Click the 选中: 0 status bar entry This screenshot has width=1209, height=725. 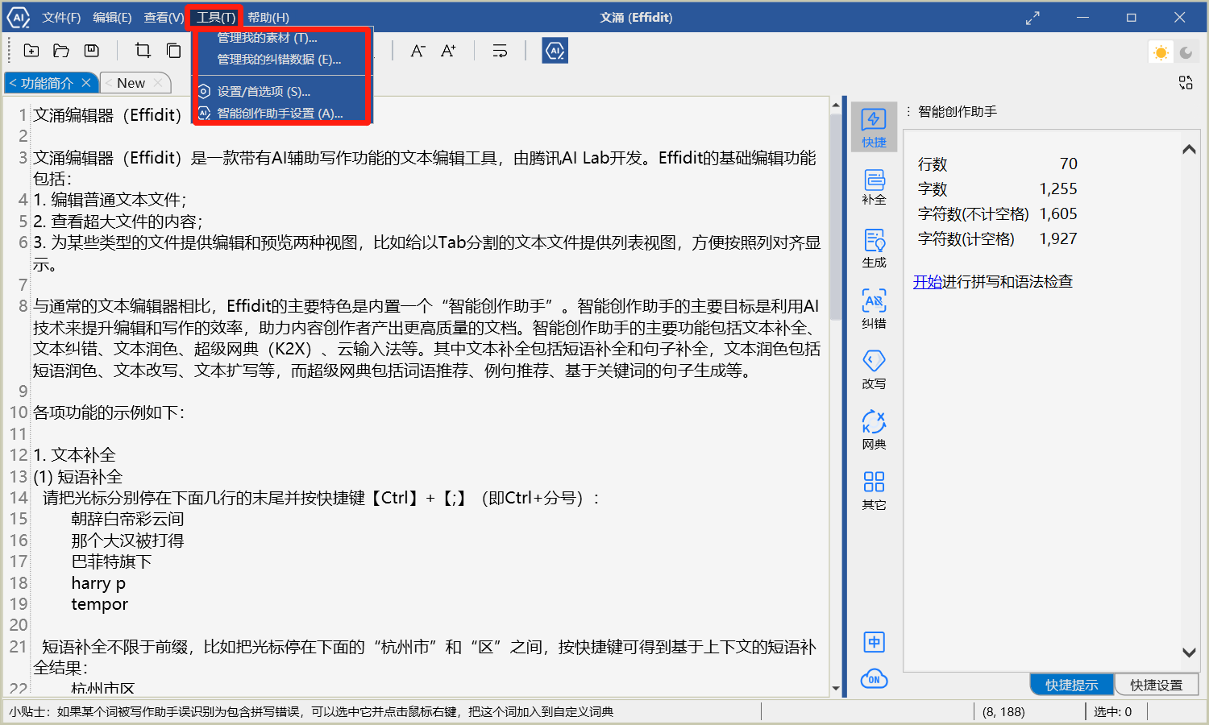click(1112, 712)
